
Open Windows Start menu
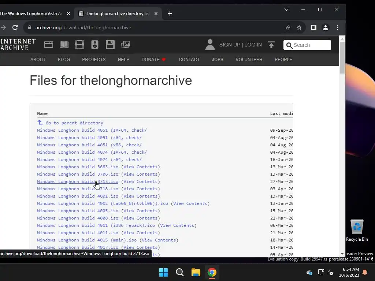pos(164,272)
